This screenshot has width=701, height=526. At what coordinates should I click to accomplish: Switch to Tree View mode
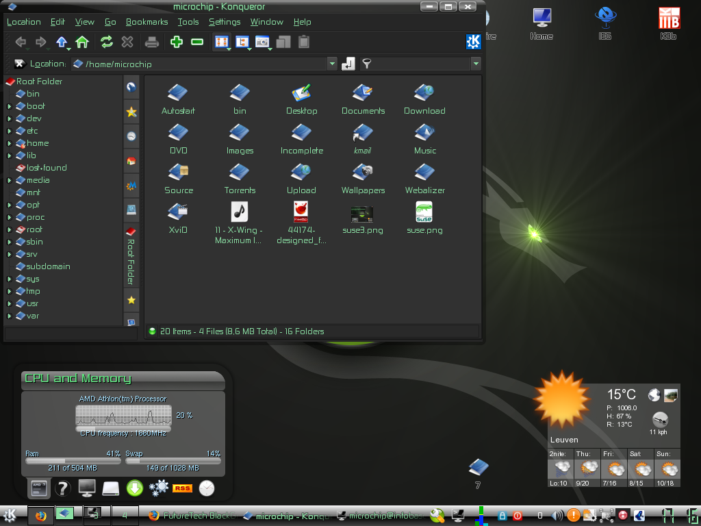[x=242, y=42]
